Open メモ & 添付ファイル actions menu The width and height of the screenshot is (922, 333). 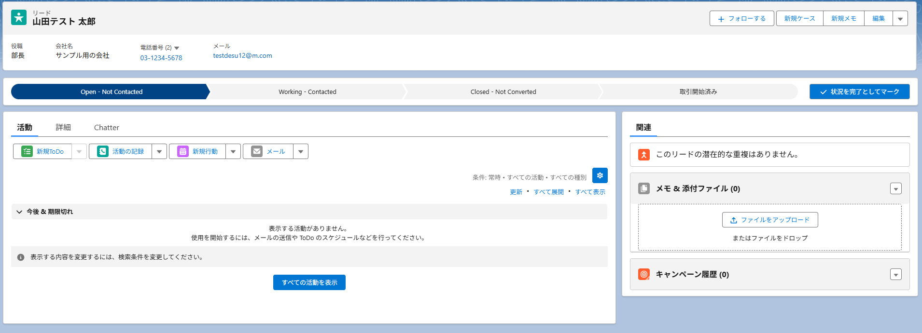pyautogui.click(x=896, y=189)
